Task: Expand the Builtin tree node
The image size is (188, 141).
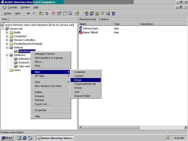Action: point(7,32)
